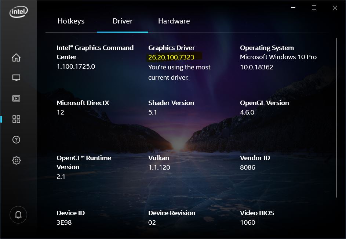Click Device ID value 3E98
This screenshot has height=239, width=346.
(64, 222)
